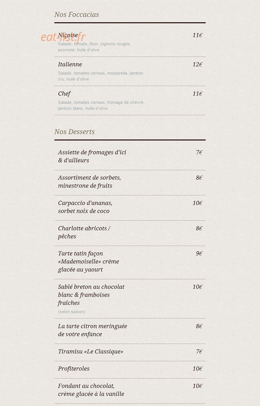The height and width of the screenshot is (406, 260).
Task: Click the eat-list.fr watermark logo
Action: click(63, 37)
